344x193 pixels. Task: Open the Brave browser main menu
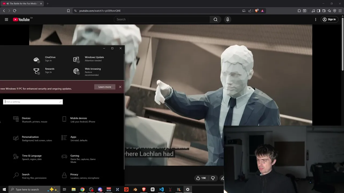[340, 11]
